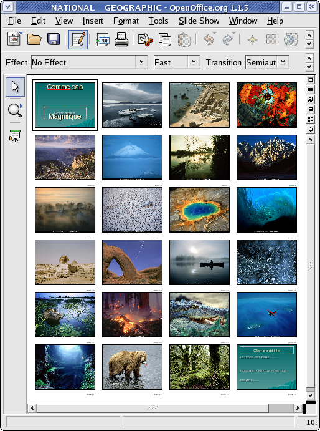Click the Print icon
This screenshot has height=431, width=320.
121,39
